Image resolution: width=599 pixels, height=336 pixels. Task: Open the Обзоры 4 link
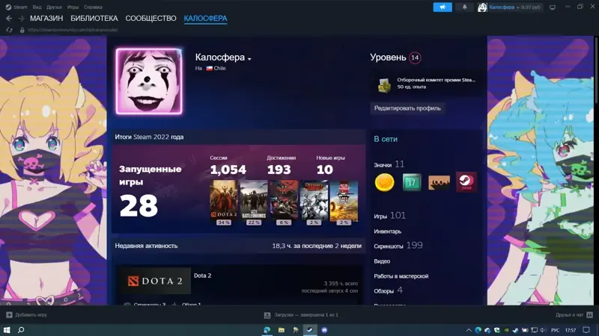click(x=388, y=290)
